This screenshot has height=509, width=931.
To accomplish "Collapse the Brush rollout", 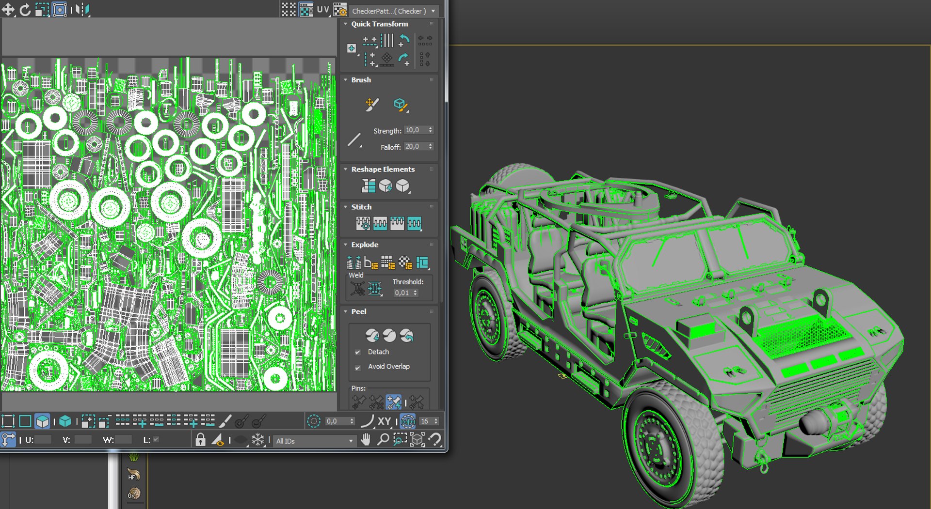I will click(x=346, y=80).
